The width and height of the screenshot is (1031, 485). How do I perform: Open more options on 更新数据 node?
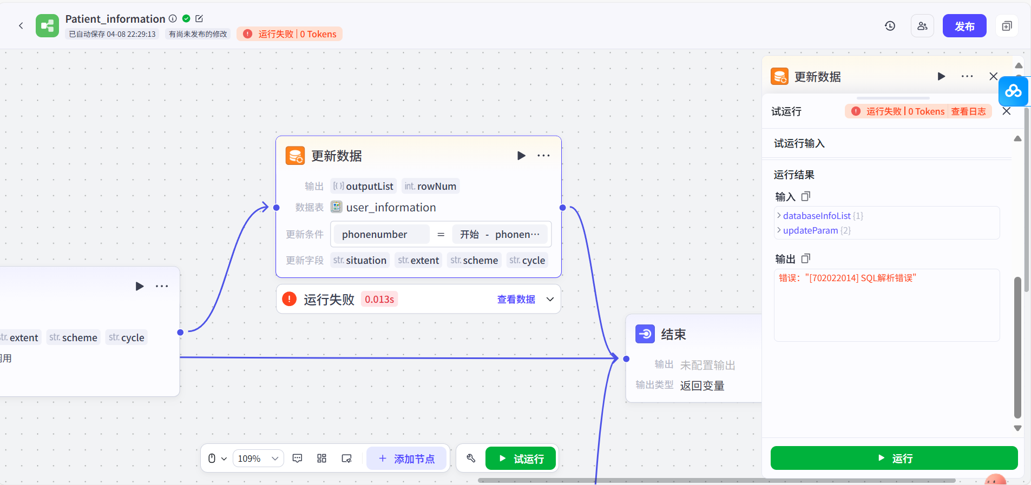543,156
